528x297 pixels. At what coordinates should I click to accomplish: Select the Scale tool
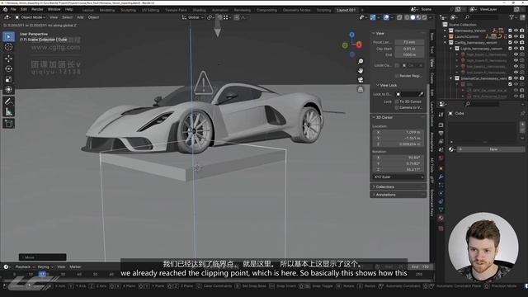(x=9, y=79)
